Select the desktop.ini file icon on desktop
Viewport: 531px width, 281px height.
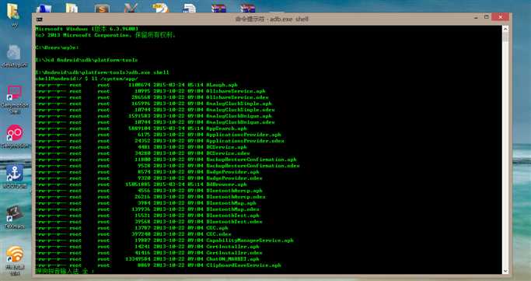click(x=14, y=56)
